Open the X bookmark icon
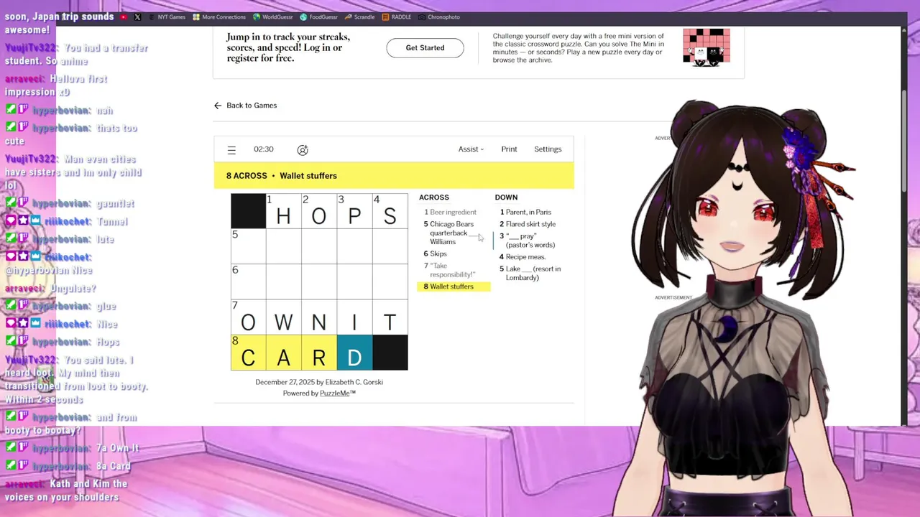The image size is (920, 517). [137, 17]
